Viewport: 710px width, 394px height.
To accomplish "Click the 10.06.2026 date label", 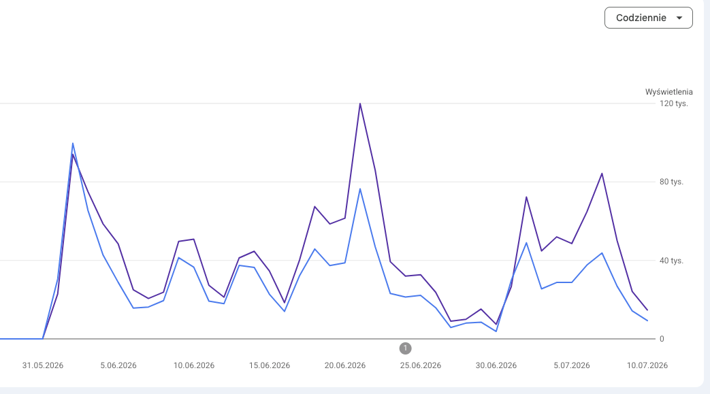I will [x=194, y=365].
